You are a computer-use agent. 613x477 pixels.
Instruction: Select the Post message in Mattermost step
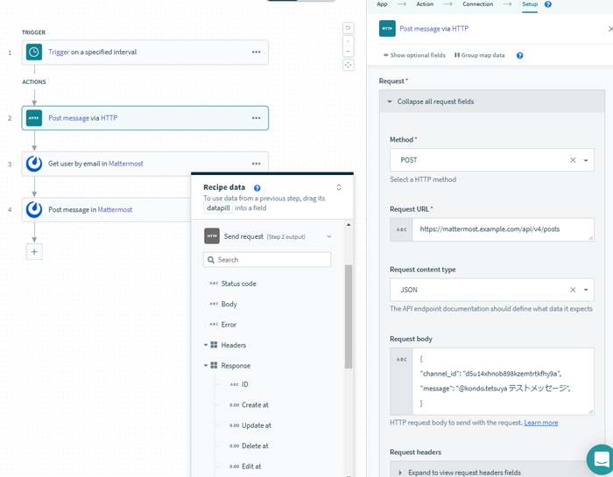point(106,210)
